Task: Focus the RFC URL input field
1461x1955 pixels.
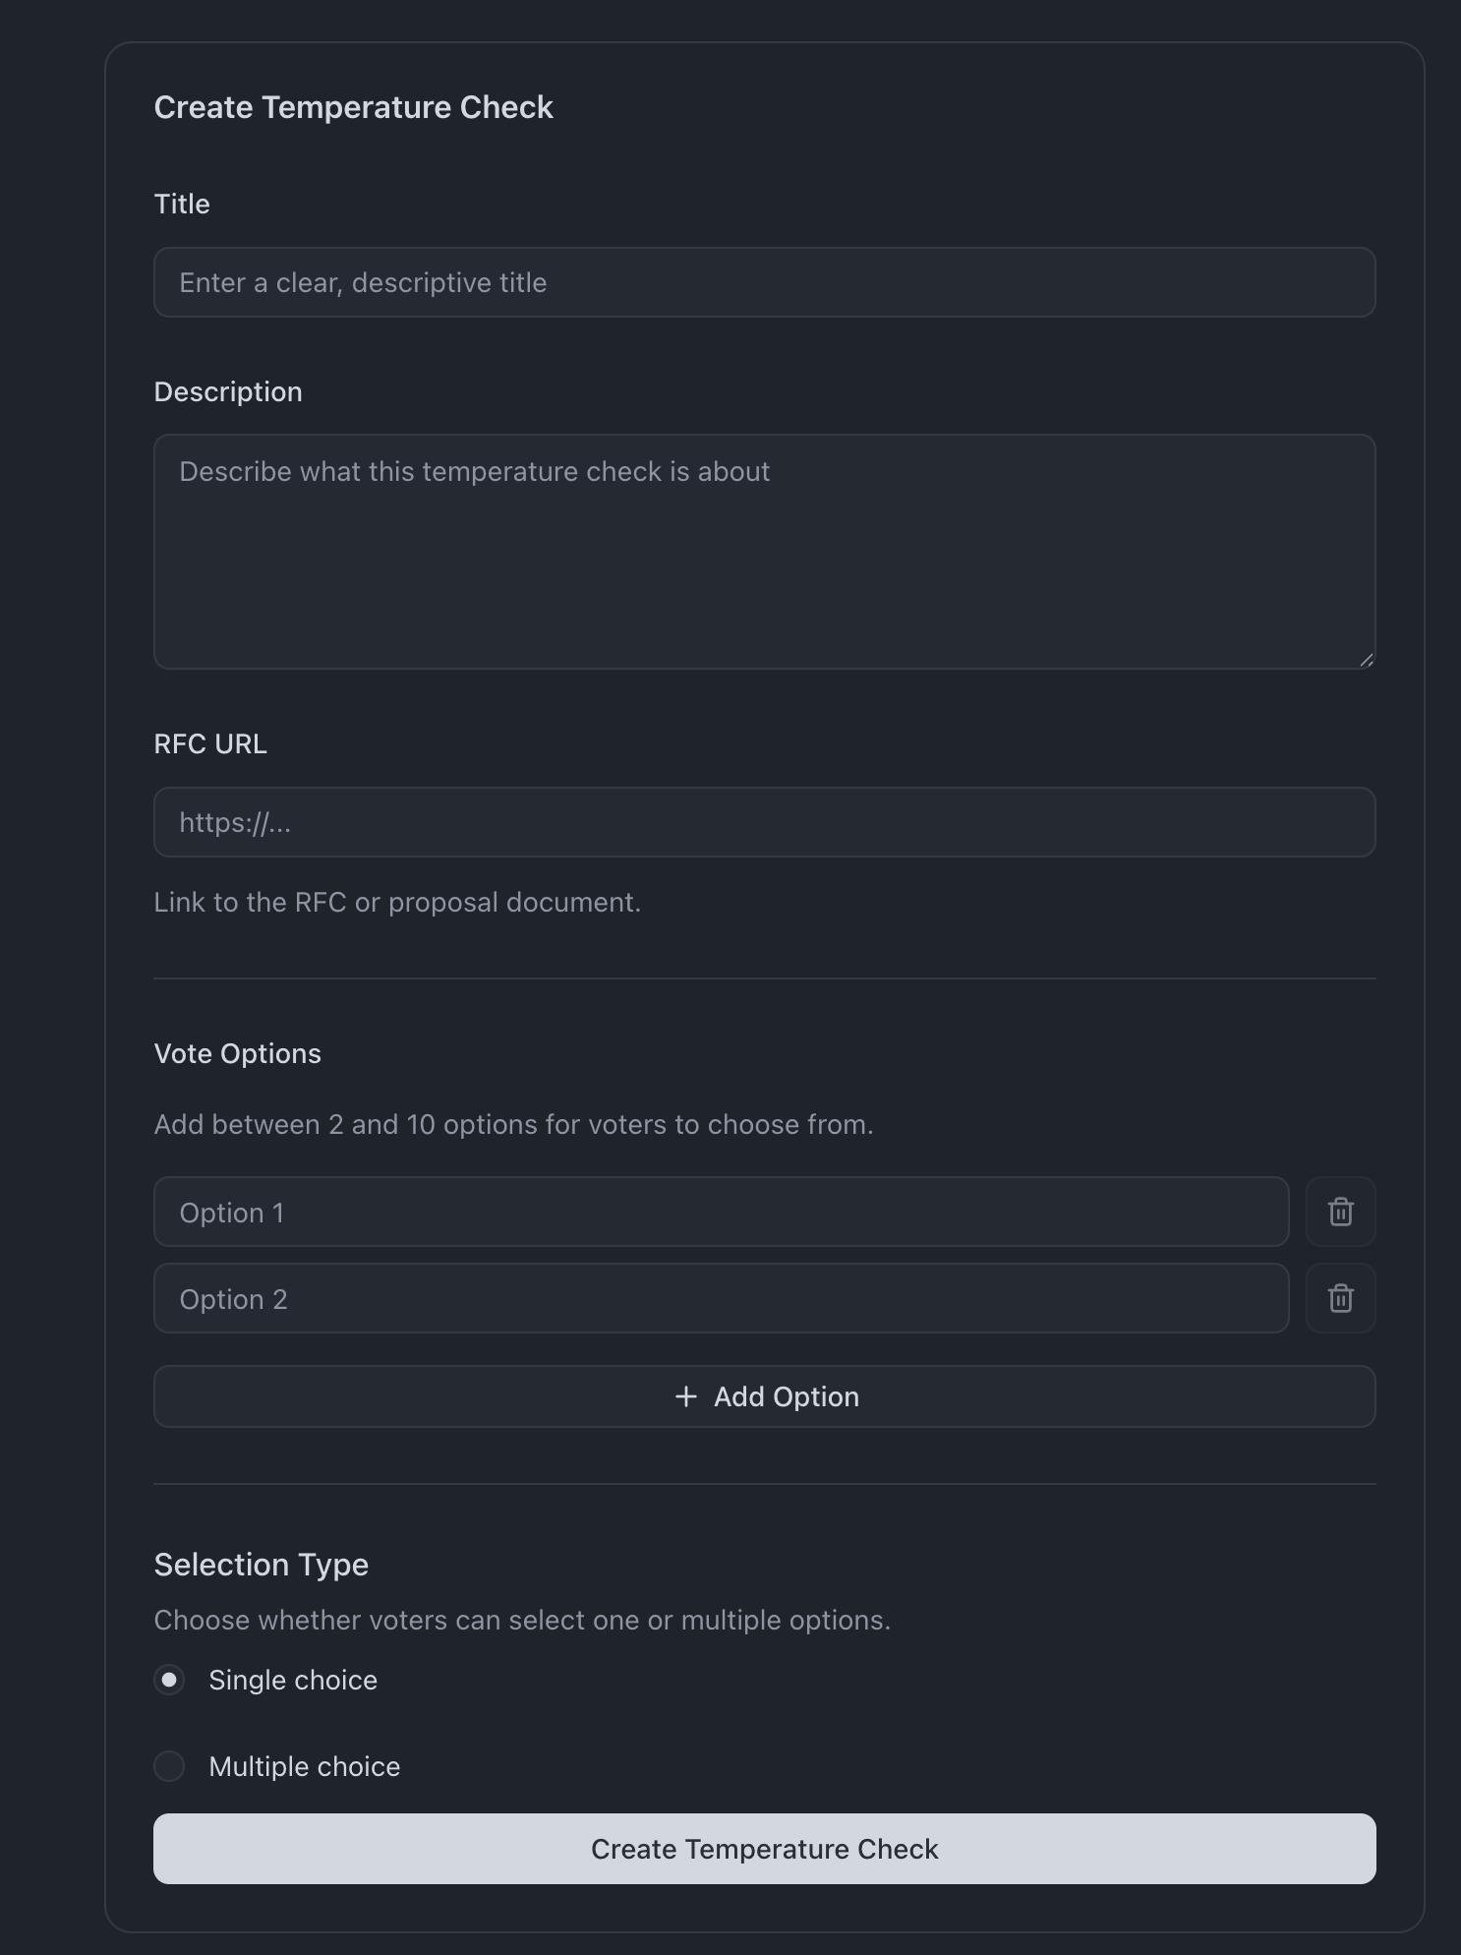Action: coord(764,822)
